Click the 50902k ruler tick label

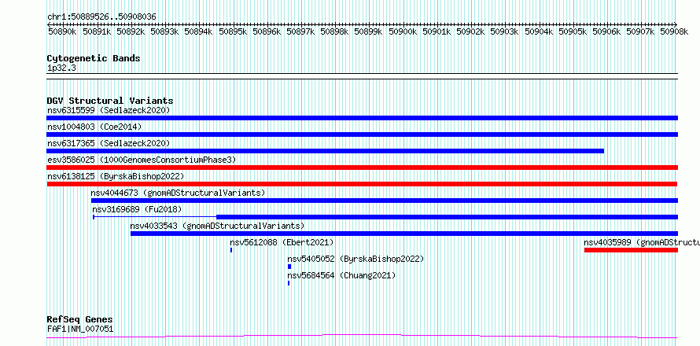(470, 31)
